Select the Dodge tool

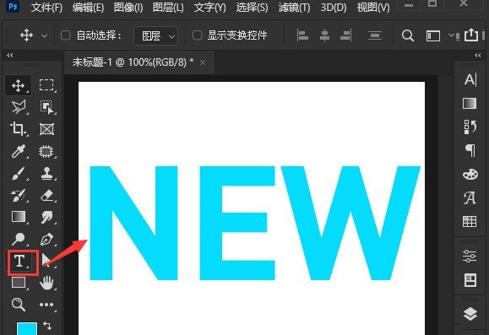pyautogui.click(x=18, y=239)
